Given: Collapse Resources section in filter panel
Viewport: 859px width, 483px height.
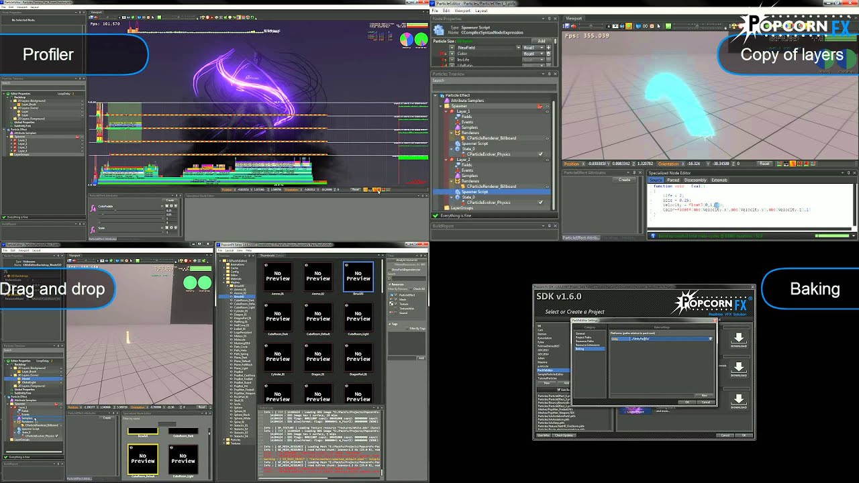Looking at the screenshot, I should click(389, 284).
